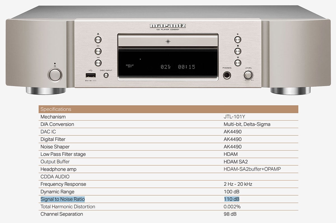The image size is (336, 223).
Task: Click the "HDAM-SA2buffer+OPAMP" value
Action: click(252, 169)
